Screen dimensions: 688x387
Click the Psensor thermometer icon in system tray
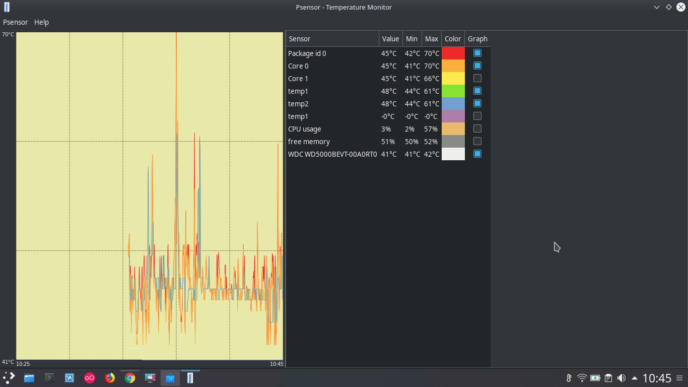pyautogui.click(x=568, y=378)
